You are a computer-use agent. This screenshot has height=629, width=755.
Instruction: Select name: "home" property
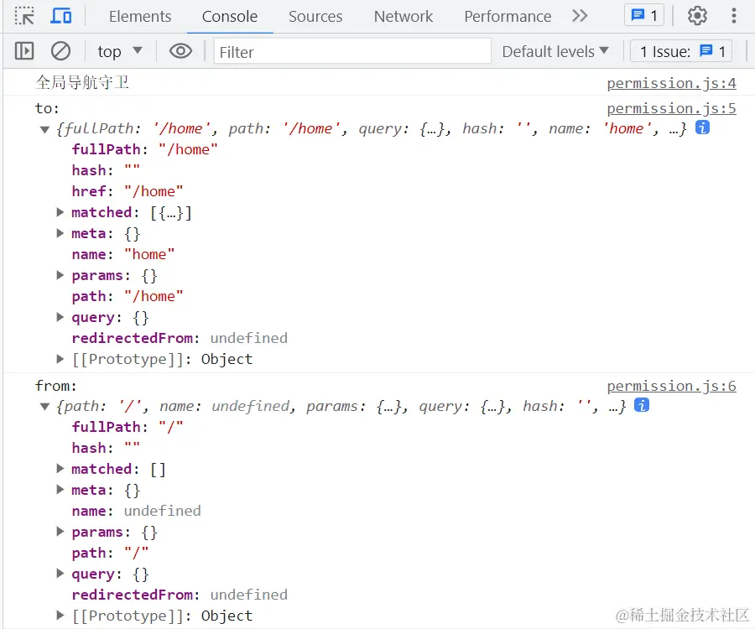[x=122, y=254]
